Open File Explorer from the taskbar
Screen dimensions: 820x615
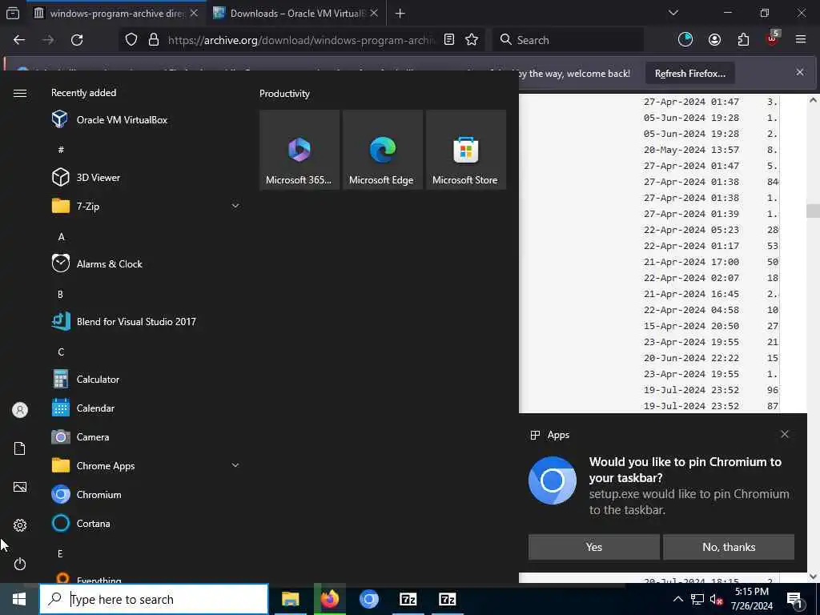290,599
